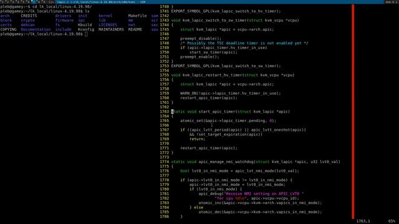399x224 pixels.
Task: Click the 'Receive NMI setting on APIC_LVT0' string
Action: 264,194
